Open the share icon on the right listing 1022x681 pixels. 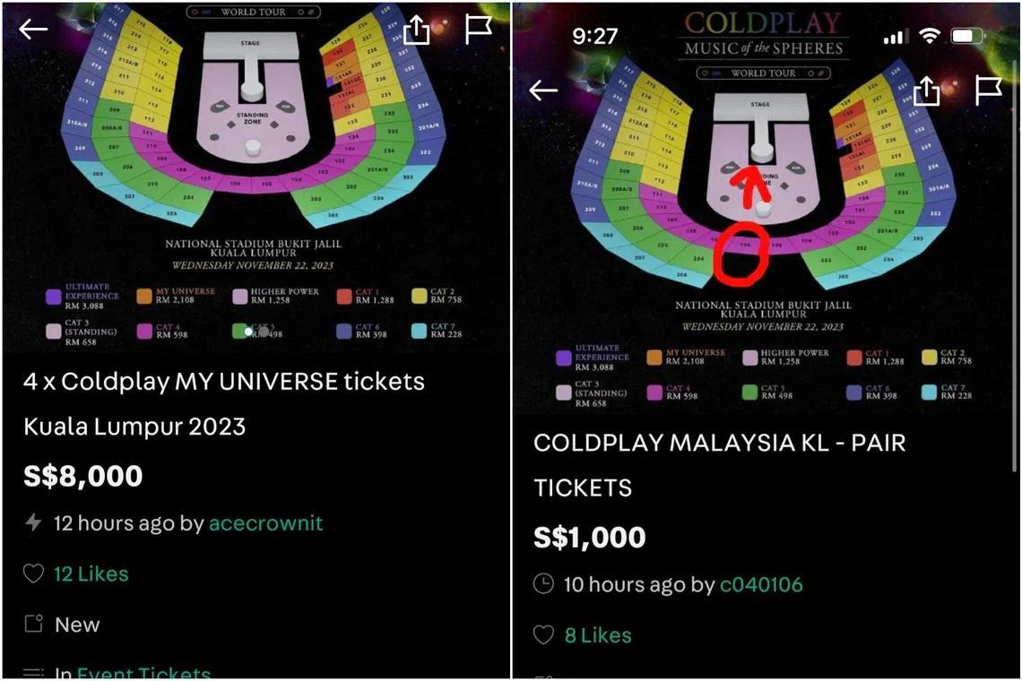pos(926,90)
